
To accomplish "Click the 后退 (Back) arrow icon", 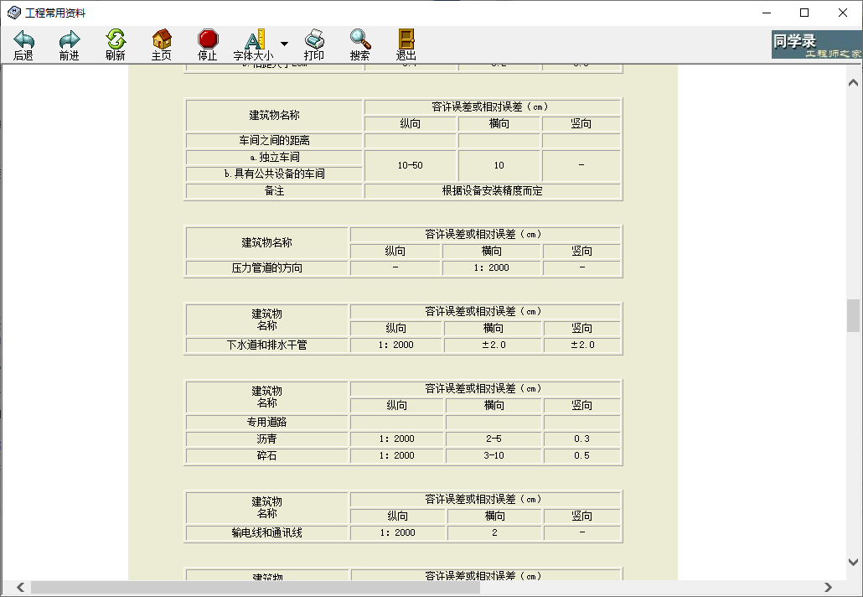I will click(x=23, y=40).
